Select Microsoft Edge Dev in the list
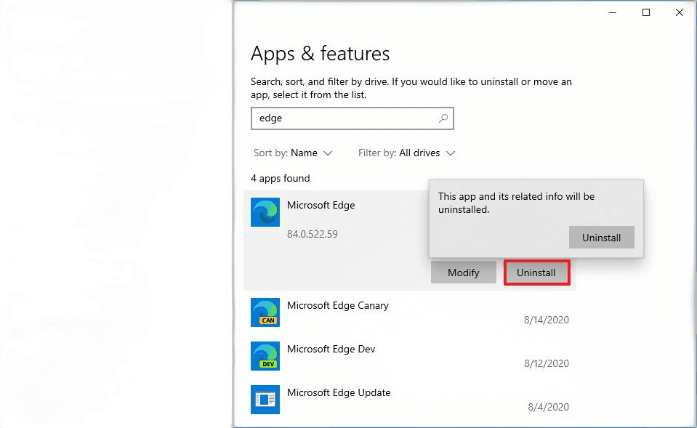Screen dimensions: 697x428 pyautogui.click(x=410, y=356)
